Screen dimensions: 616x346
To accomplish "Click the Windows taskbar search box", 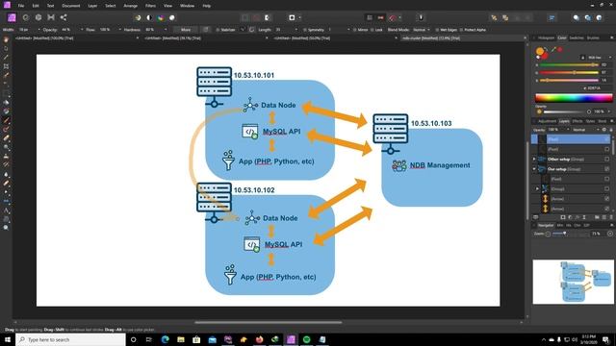I will [x=70, y=339].
